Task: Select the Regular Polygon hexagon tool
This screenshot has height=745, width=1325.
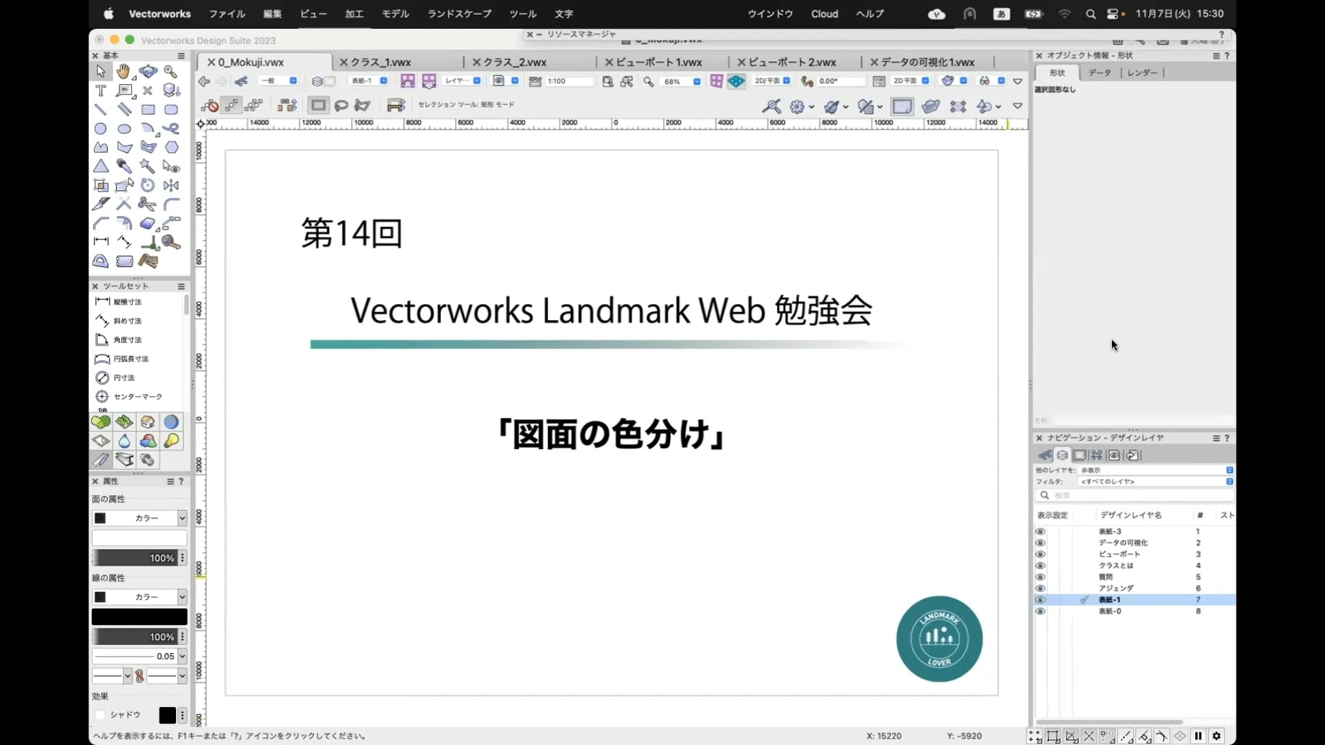Action: click(171, 147)
